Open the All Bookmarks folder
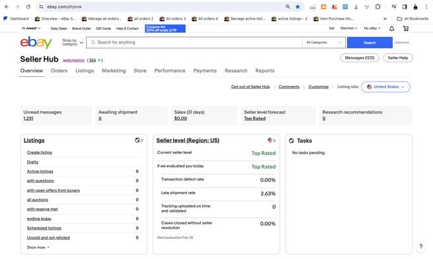 pos(413,19)
